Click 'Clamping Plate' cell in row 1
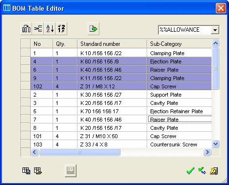This screenshot has height=185, width=229. pyautogui.click(x=179, y=53)
